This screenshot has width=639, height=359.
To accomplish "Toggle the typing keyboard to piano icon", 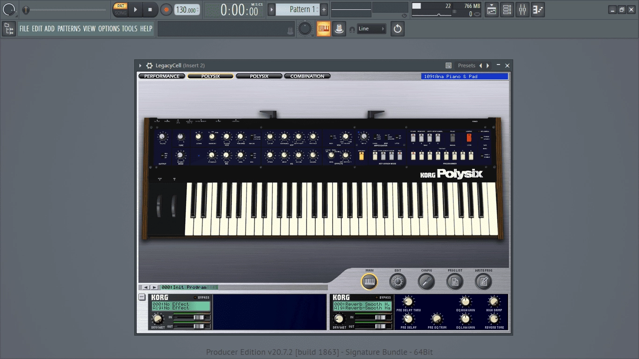I will (x=323, y=29).
